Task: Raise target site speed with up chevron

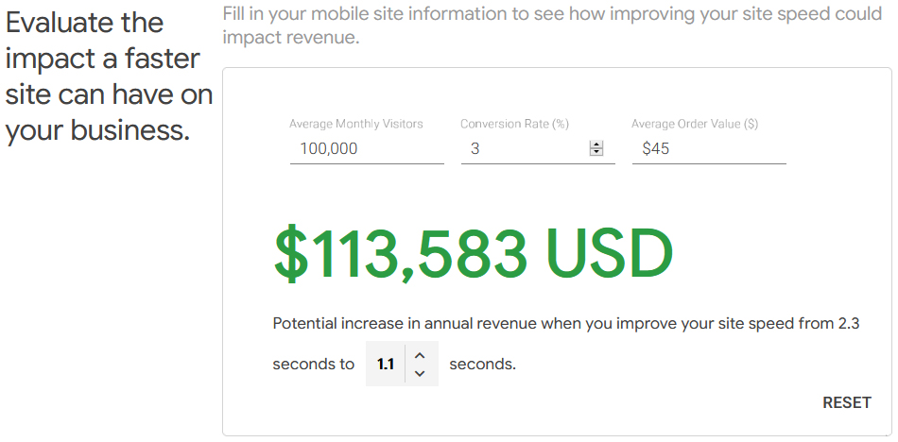Action: (421, 355)
